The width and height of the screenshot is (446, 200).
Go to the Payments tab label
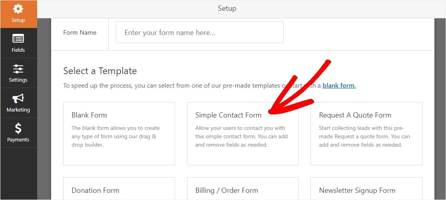(x=18, y=139)
